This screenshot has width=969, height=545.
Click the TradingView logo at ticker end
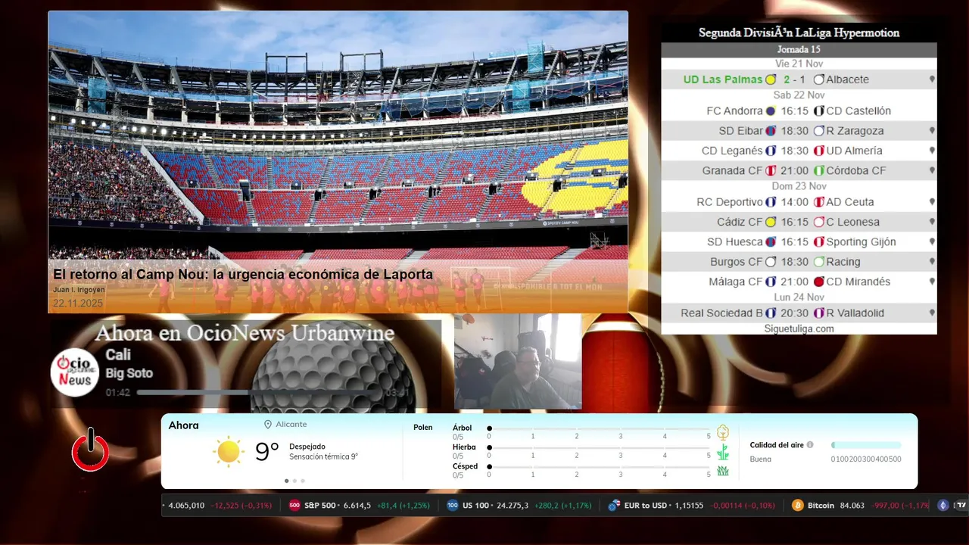coord(961,506)
